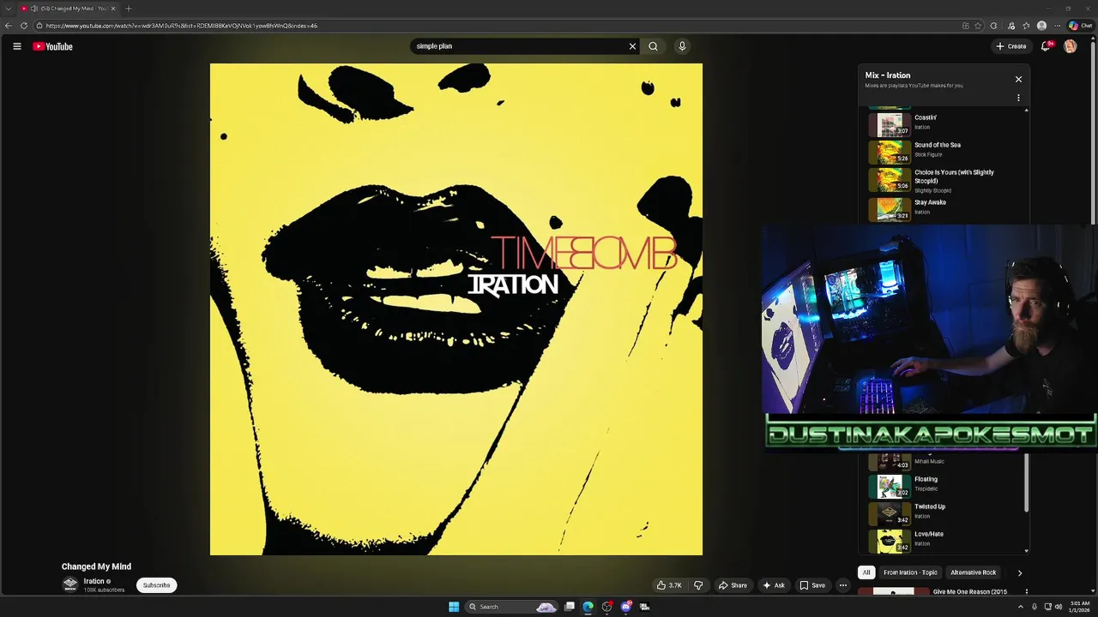
Task: Show hidden system tray icons
Action: [x=1020, y=607]
